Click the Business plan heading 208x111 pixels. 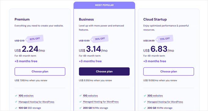click(86, 19)
